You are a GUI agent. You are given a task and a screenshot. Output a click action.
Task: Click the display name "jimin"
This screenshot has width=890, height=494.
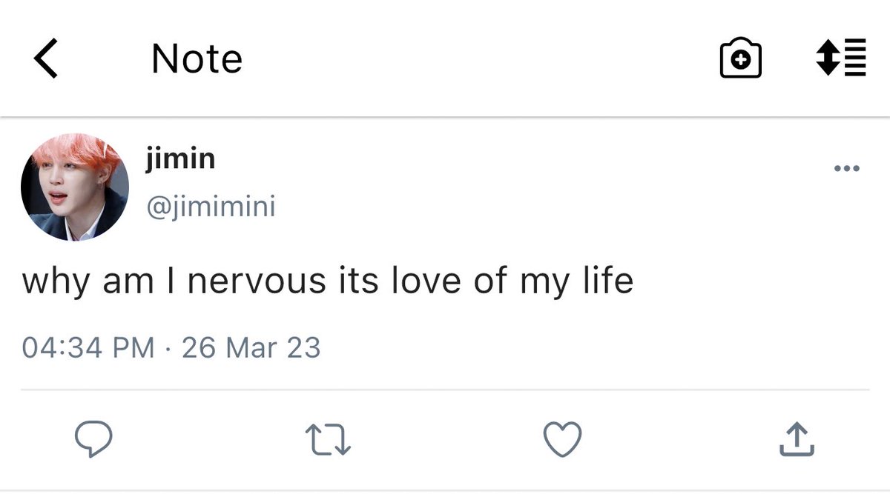point(182,158)
